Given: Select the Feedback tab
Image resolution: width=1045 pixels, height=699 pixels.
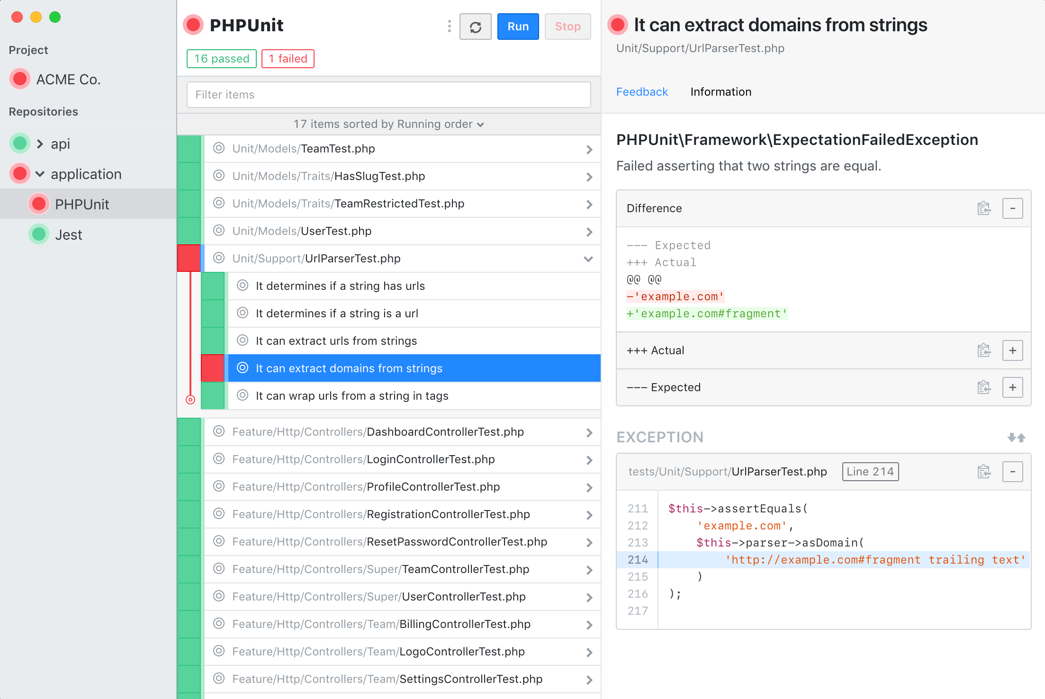Looking at the screenshot, I should [x=642, y=92].
